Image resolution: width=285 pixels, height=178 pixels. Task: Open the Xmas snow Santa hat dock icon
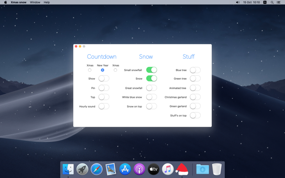[x=182, y=169]
